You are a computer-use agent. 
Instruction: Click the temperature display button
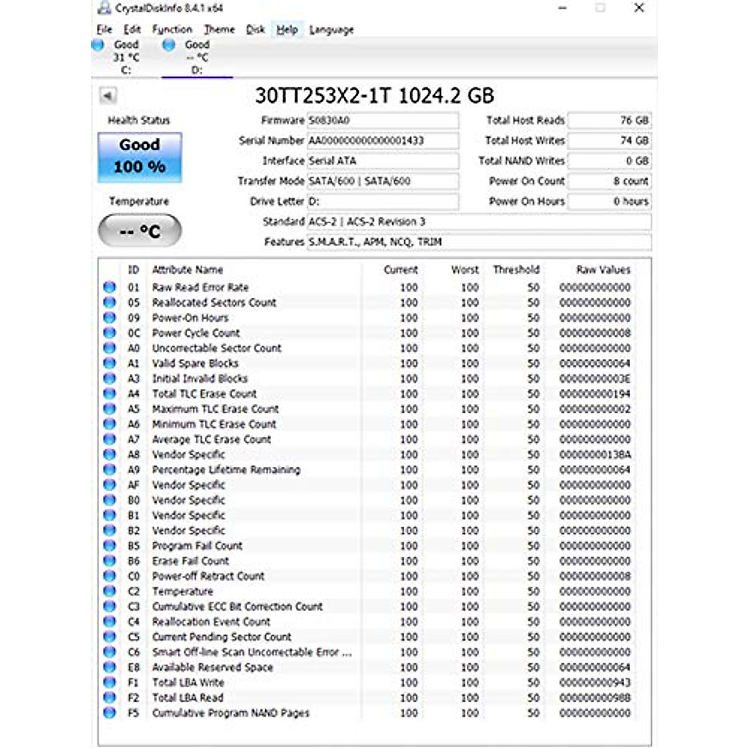[140, 231]
